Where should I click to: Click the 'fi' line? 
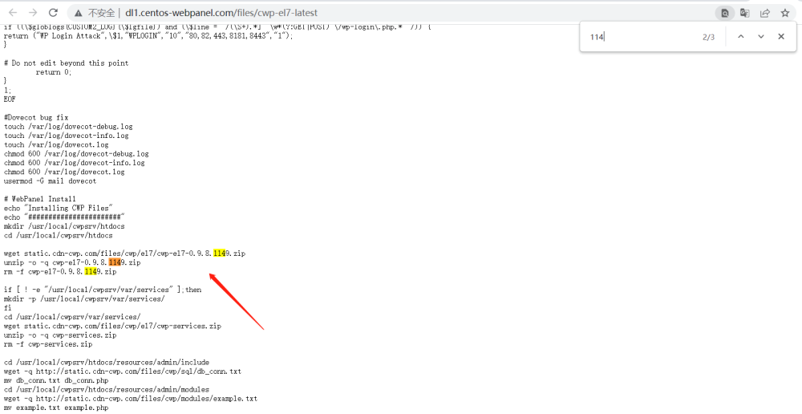[7, 307]
